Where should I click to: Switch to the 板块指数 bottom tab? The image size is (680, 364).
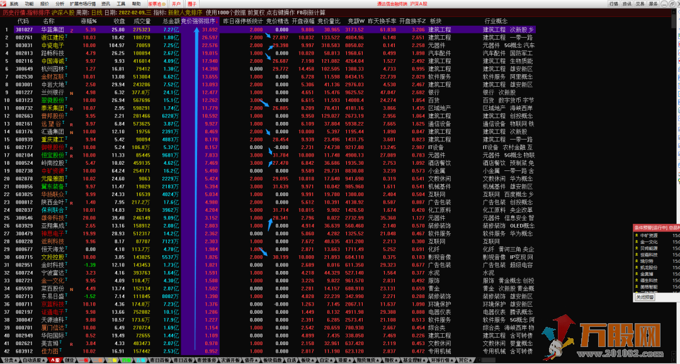[x=273, y=360]
